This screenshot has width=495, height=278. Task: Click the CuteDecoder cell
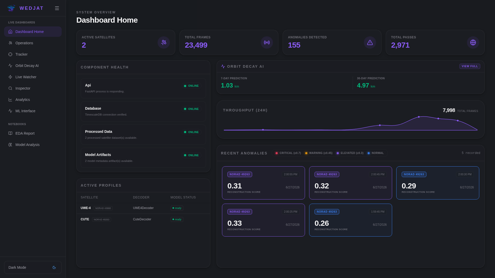142,219
